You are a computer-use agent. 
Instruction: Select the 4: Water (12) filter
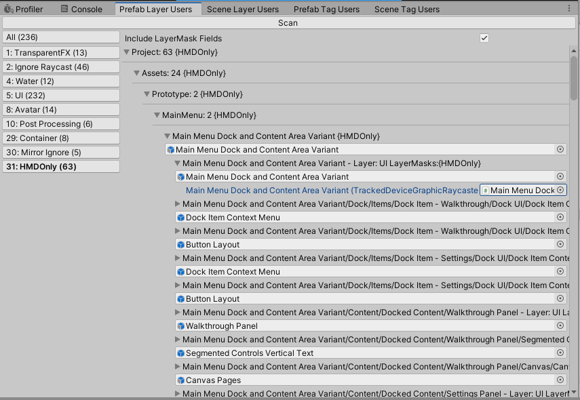click(x=61, y=81)
